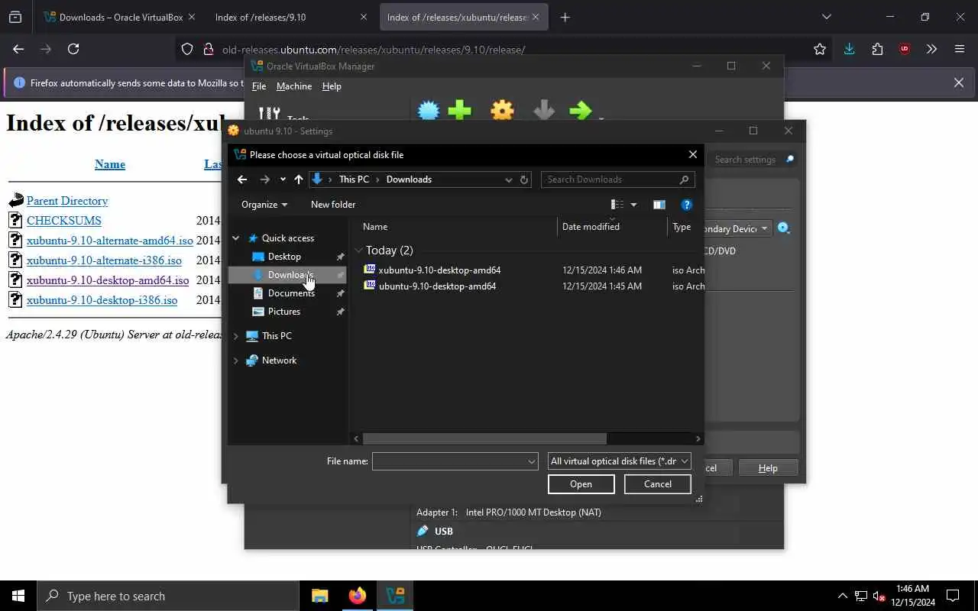Viewport: 978px width, 611px height.
Task: Select Desktop in the navigation pane
Action: 284,257
